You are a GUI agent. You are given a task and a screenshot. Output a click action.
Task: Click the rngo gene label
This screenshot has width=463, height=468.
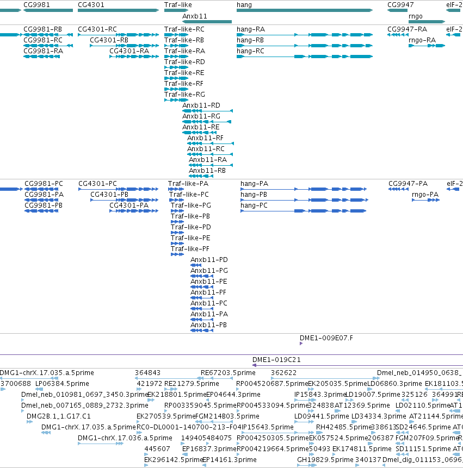point(416,16)
